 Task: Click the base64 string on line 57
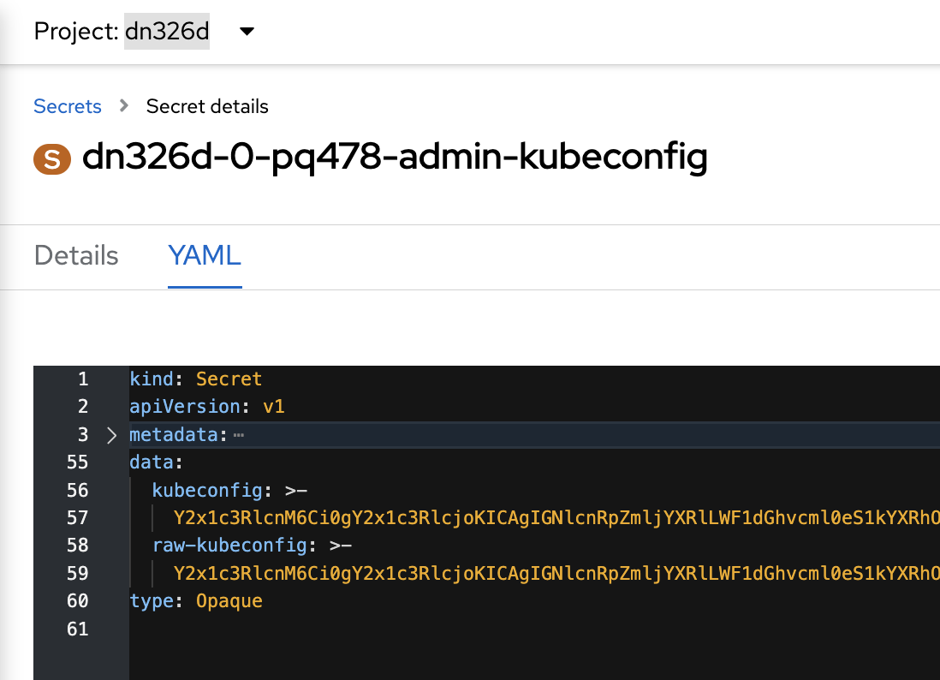514,518
